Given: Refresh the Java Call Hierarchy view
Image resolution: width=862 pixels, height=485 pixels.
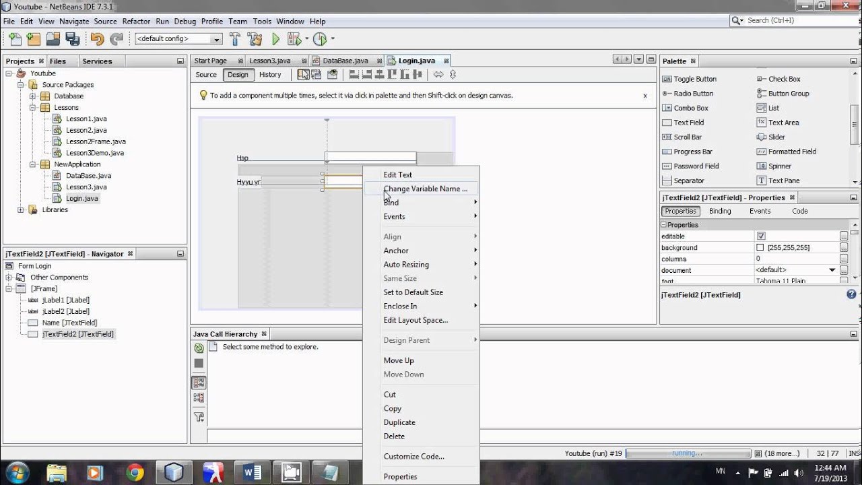Looking at the screenshot, I should point(199,348).
